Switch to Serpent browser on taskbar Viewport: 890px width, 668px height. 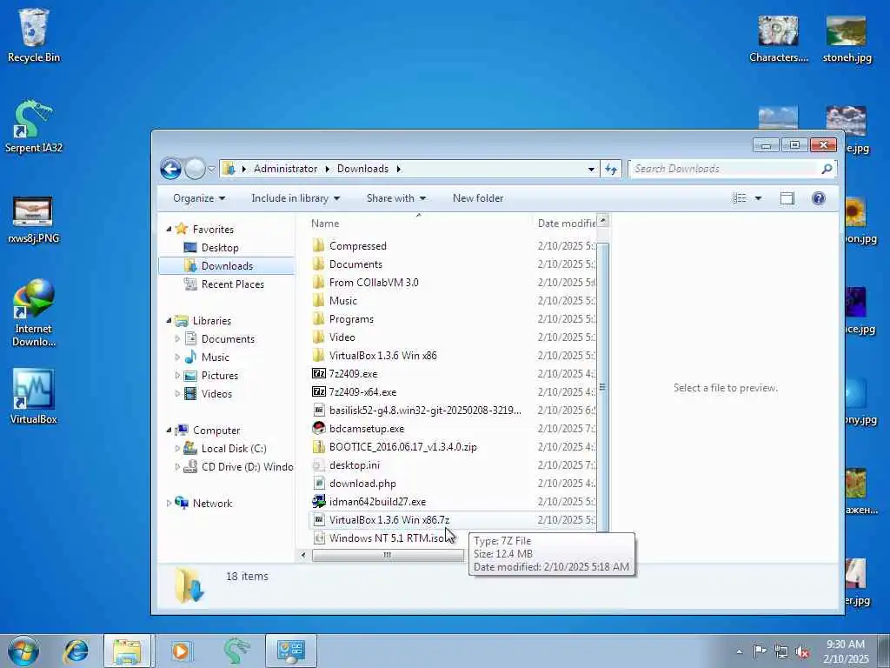tap(236, 651)
